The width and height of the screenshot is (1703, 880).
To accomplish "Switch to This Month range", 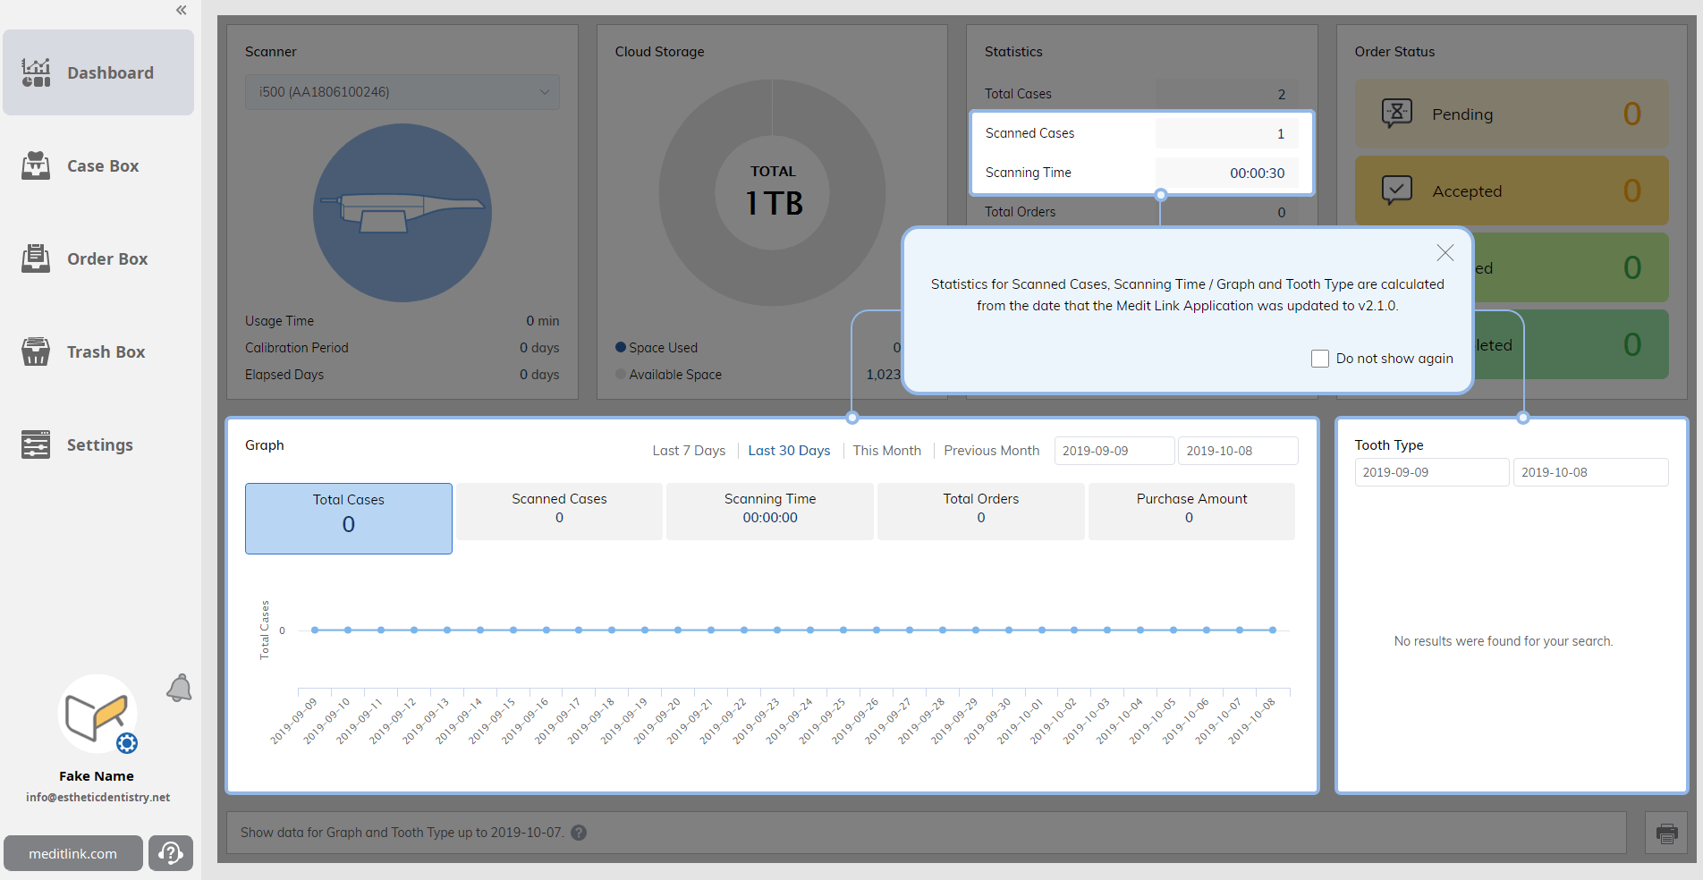I will point(886,451).
